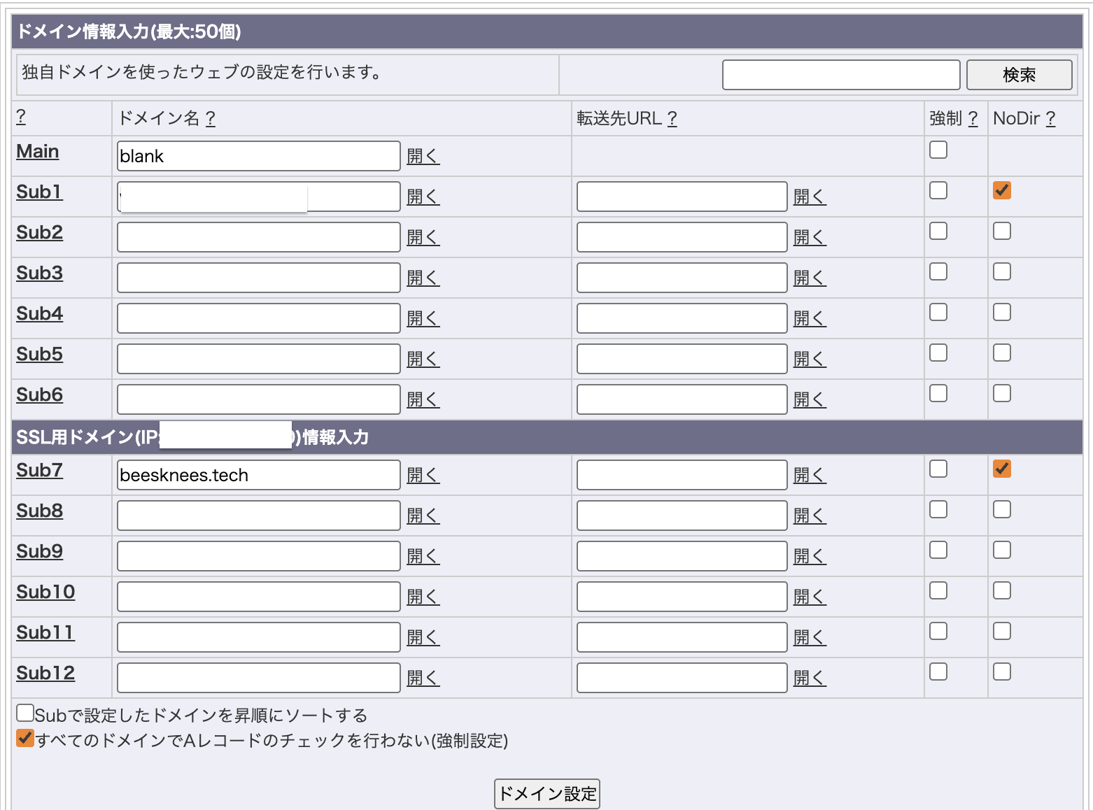1093x810 pixels.
Task: Open 開く next to the blank domain field
Action: tap(423, 156)
